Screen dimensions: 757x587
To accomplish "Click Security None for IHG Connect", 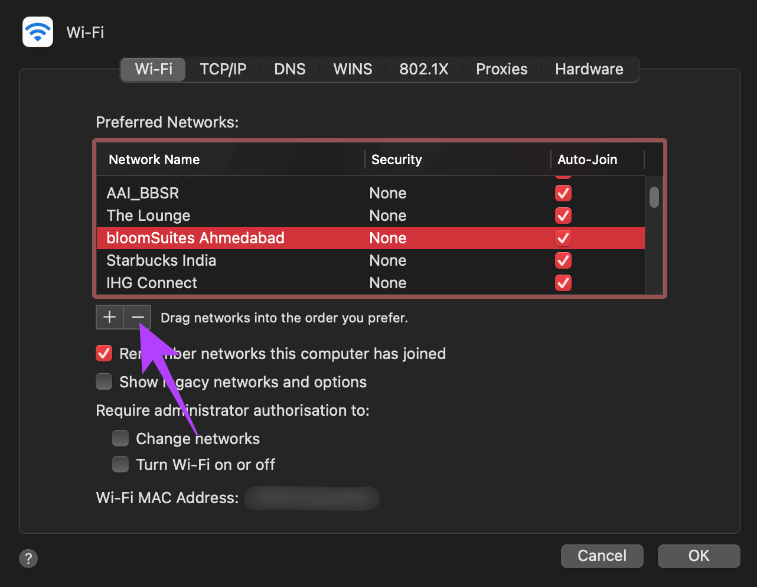I will 388,283.
